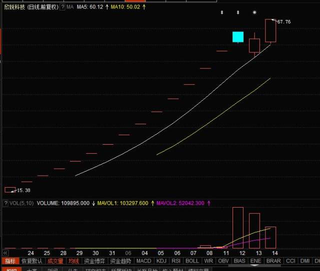This screenshot has width=320, height=271.
Task: Click the star marker above the 13th candle
Action: [x=254, y=12]
